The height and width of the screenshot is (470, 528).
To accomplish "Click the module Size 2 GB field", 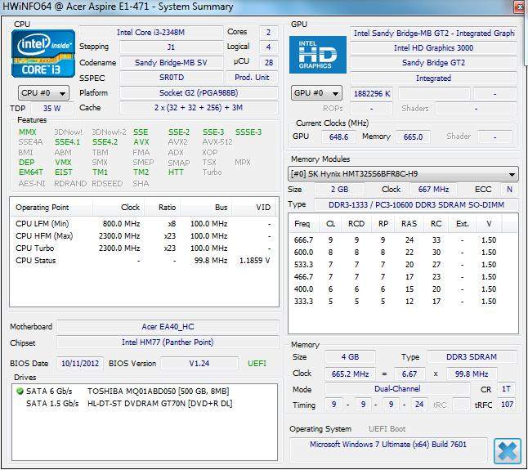I will pos(339,189).
